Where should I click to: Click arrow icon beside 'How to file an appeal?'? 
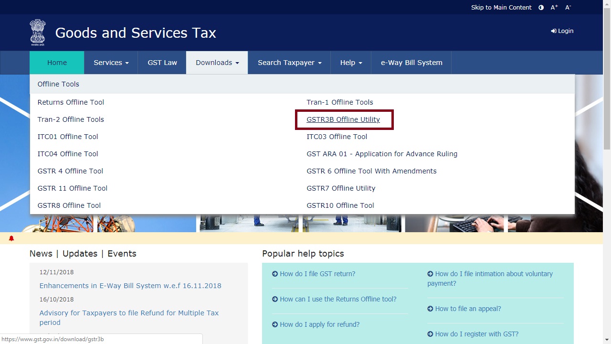429,309
